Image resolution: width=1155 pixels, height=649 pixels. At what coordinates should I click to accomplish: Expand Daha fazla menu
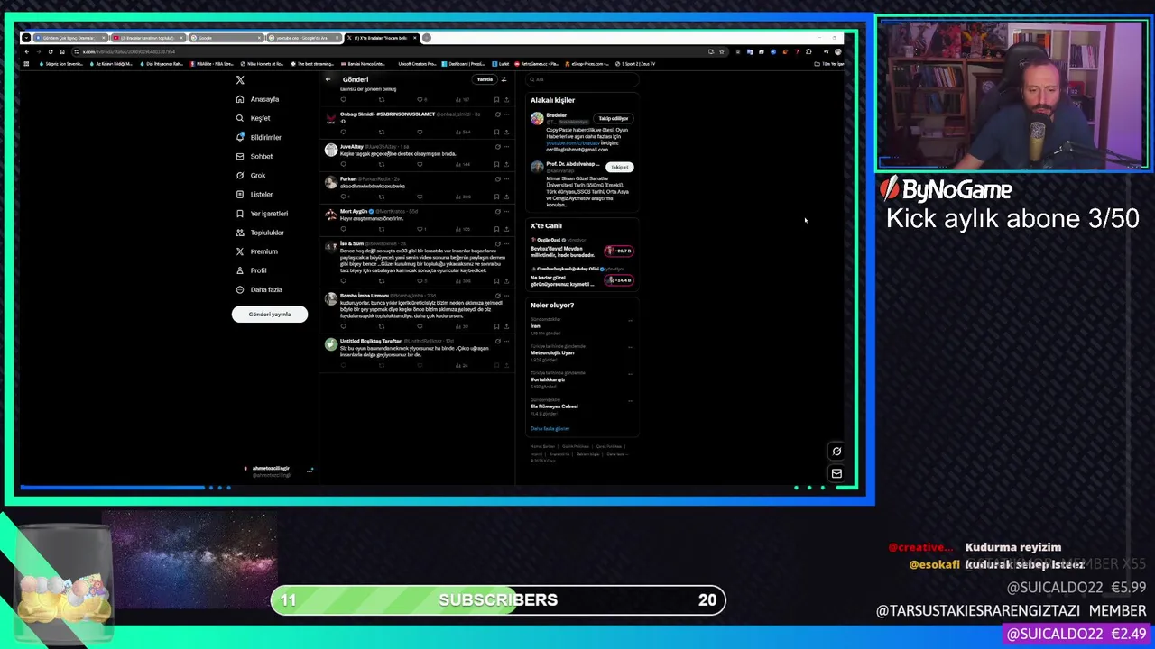(259, 289)
